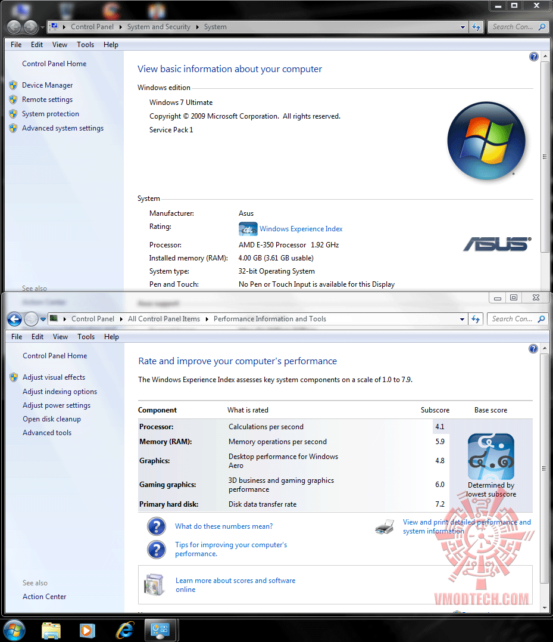The height and width of the screenshot is (642, 553).
Task: Open recent pages dropdown in Performance window
Action: pos(43,320)
